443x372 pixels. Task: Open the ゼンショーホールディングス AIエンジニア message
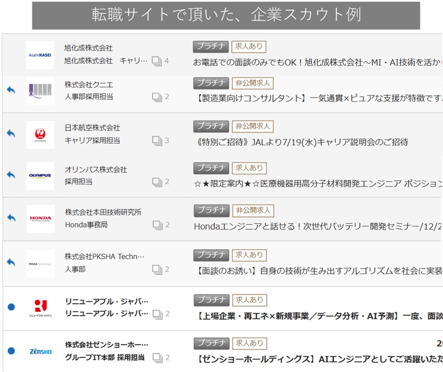click(319, 359)
